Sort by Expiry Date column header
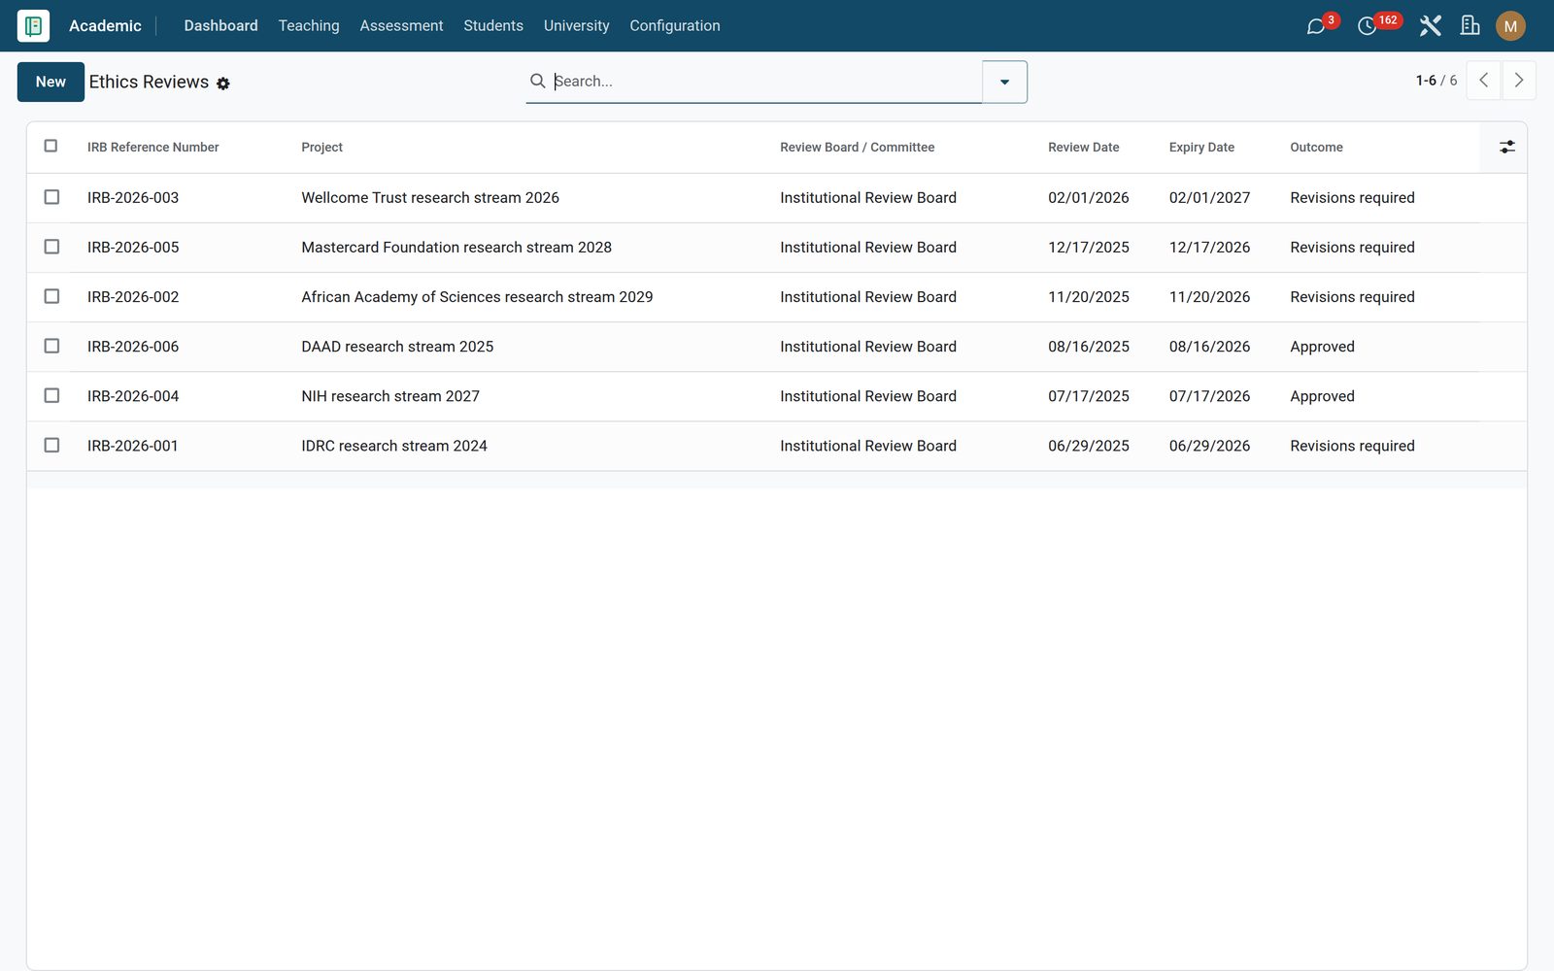Viewport: 1554px width, 971px height. point(1201,148)
